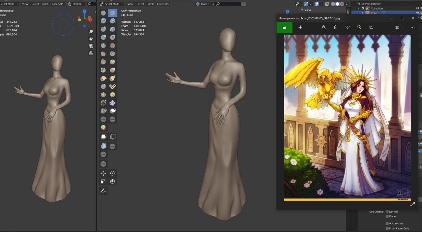The width and height of the screenshot is (422, 232).
Task: Select the Mask brush
Action: click(x=112, y=111)
